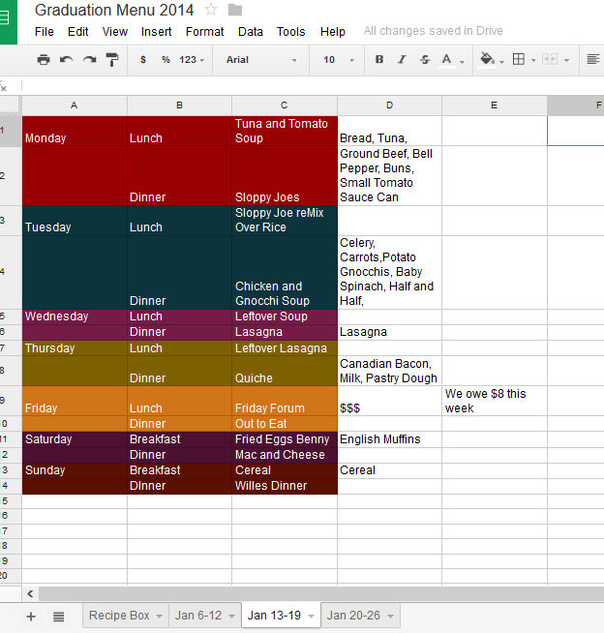This screenshot has height=633, width=604.
Task: Open the Arial font dropdown
Action: (x=261, y=60)
